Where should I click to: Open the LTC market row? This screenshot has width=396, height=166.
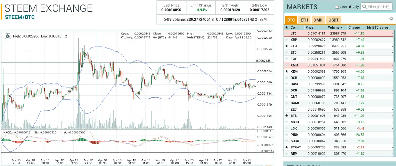pyautogui.click(x=339, y=34)
